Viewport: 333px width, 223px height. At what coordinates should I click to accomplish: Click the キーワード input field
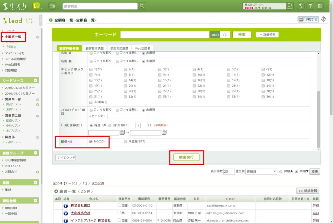tap(165, 35)
